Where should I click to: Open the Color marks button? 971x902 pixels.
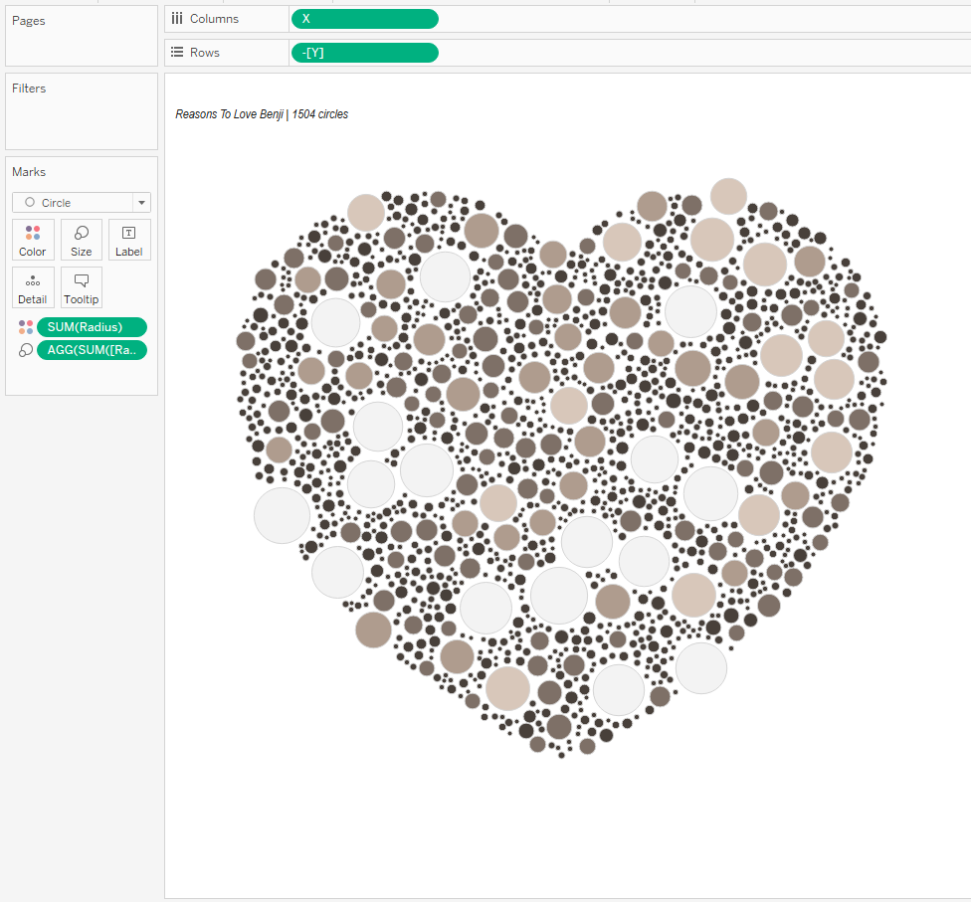click(x=33, y=240)
